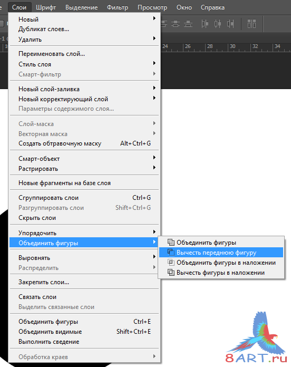Choose Переименовать слой... entry

tap(84, 54)
